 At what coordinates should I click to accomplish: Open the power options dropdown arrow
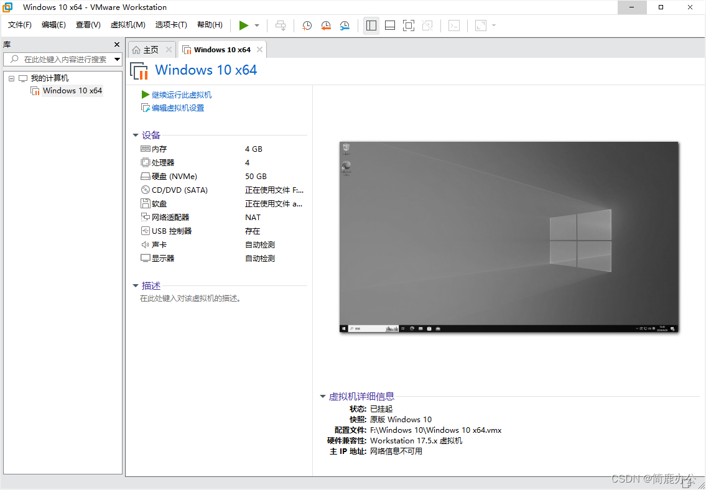click(x=257, y=25)
